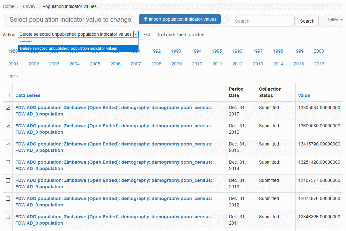Toggle the select-all checkbox in table header

(8, 95)
